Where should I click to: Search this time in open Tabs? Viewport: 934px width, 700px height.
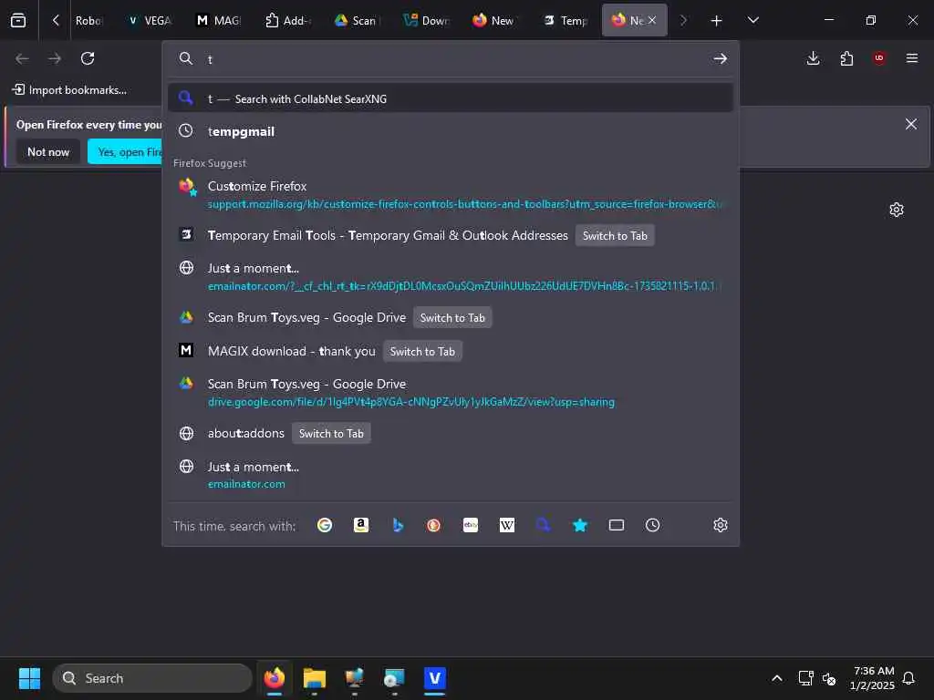(617, 525)
